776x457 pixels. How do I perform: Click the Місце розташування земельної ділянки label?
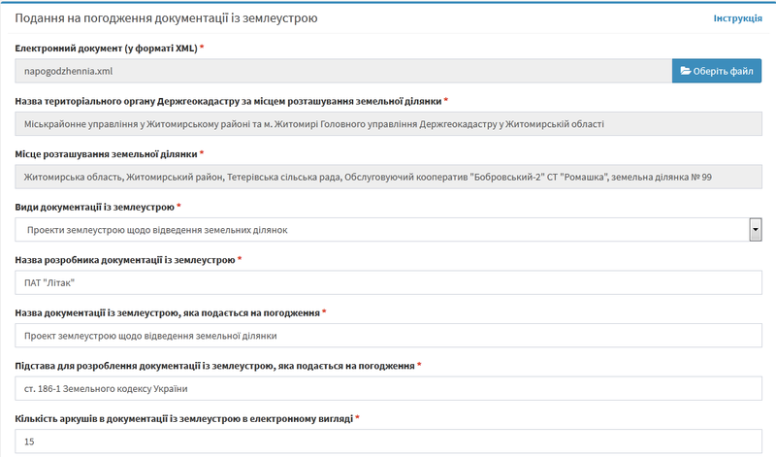107,153
